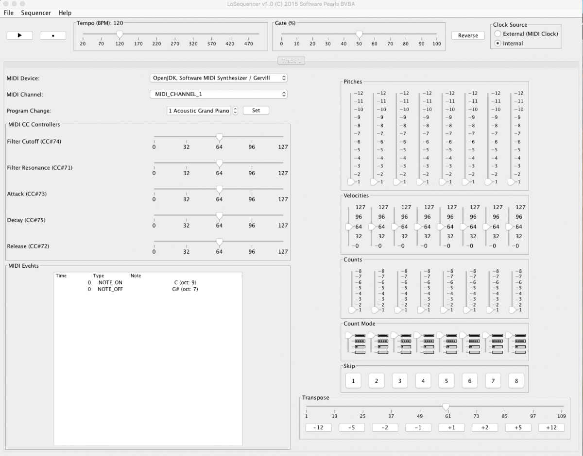Toggle Skip for step 4
583x456 pixels.
423,381
